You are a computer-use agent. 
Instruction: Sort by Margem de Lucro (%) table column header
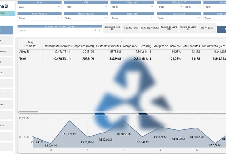point(167,46)
